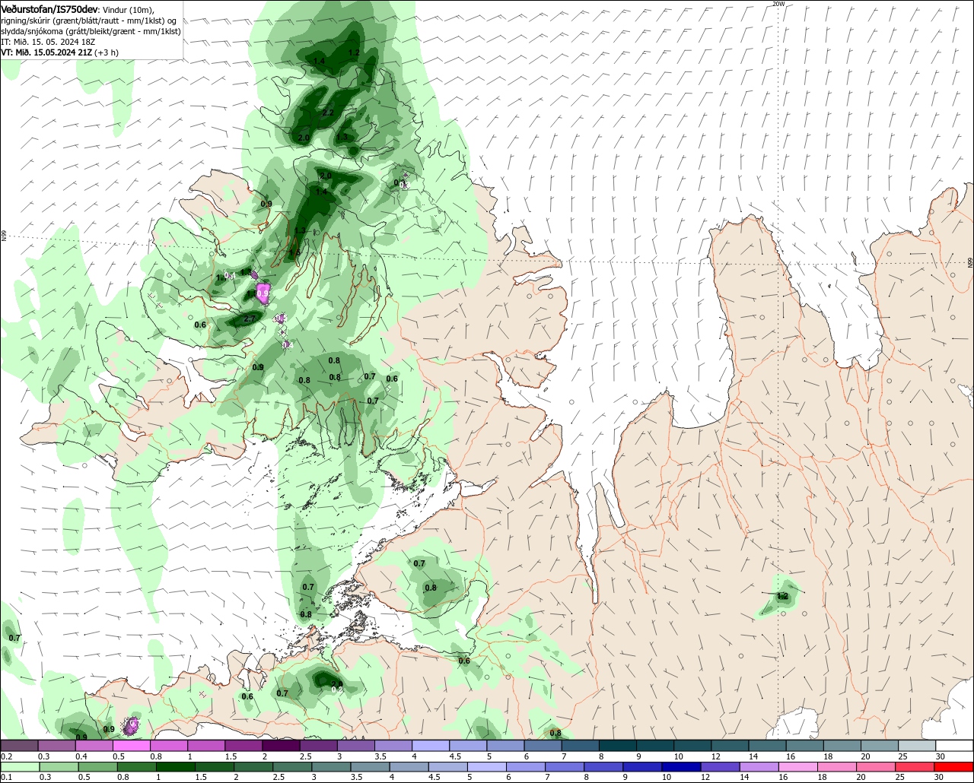This screenshot has height=783, width=974.
Task: Select the 0.5 green swatch in lower rain legend
Action: pos(98,767)
